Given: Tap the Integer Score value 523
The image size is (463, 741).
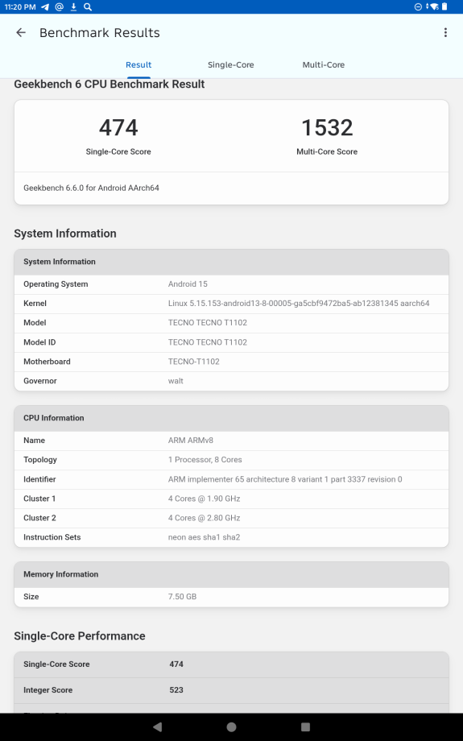Looking at the screenshot, I should (176, 690).
